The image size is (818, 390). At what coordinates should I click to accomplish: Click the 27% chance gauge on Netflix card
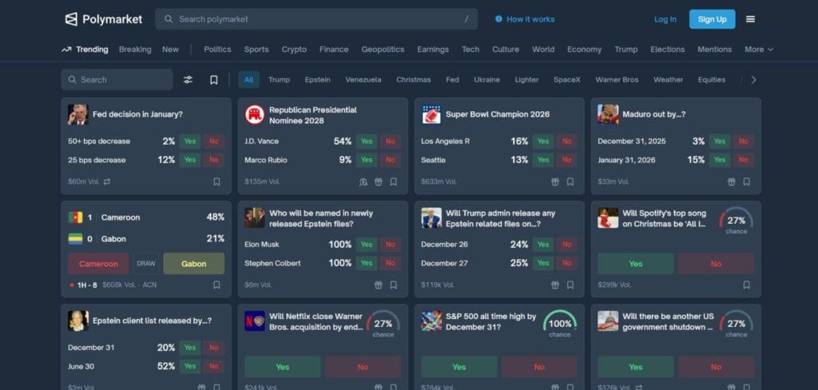[383, 324]
